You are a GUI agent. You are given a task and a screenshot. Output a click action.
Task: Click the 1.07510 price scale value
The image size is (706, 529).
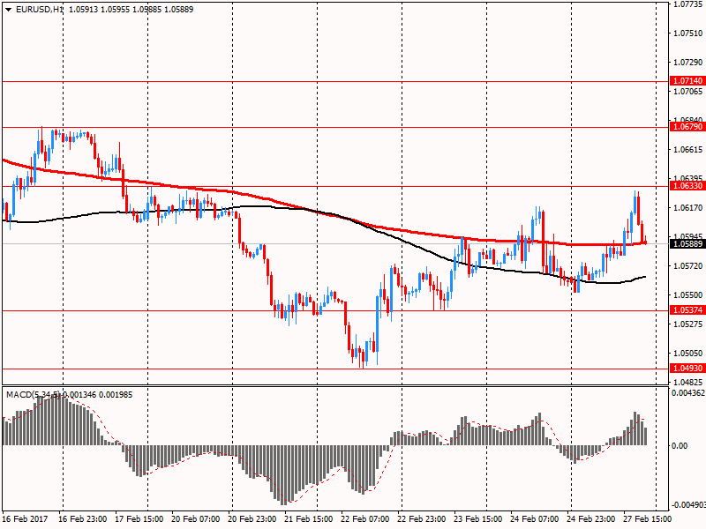(687, 34)
